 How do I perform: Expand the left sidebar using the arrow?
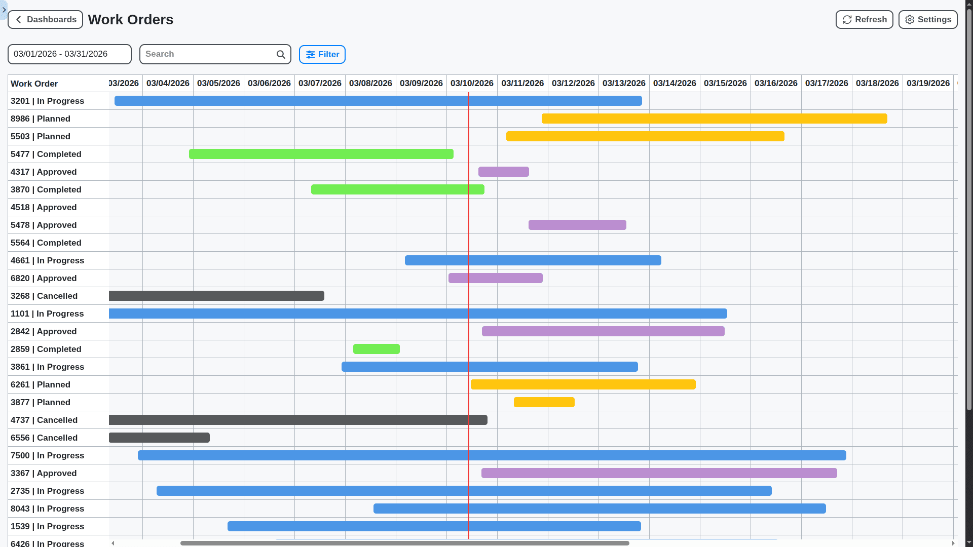[4, 10]
